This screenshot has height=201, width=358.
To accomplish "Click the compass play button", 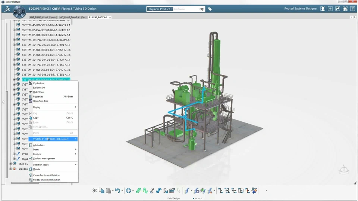I will tap(19, 12).
